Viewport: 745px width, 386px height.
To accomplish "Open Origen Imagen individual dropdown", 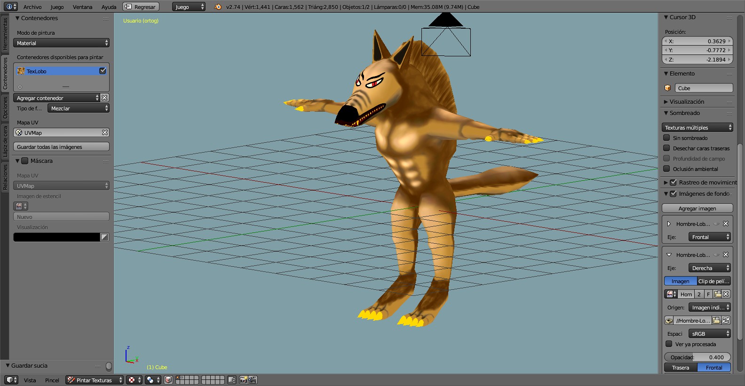I will pyautogui.click(x=710, y=307).
